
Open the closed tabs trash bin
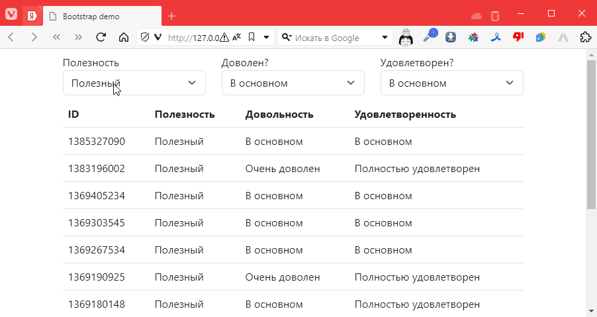495,15
